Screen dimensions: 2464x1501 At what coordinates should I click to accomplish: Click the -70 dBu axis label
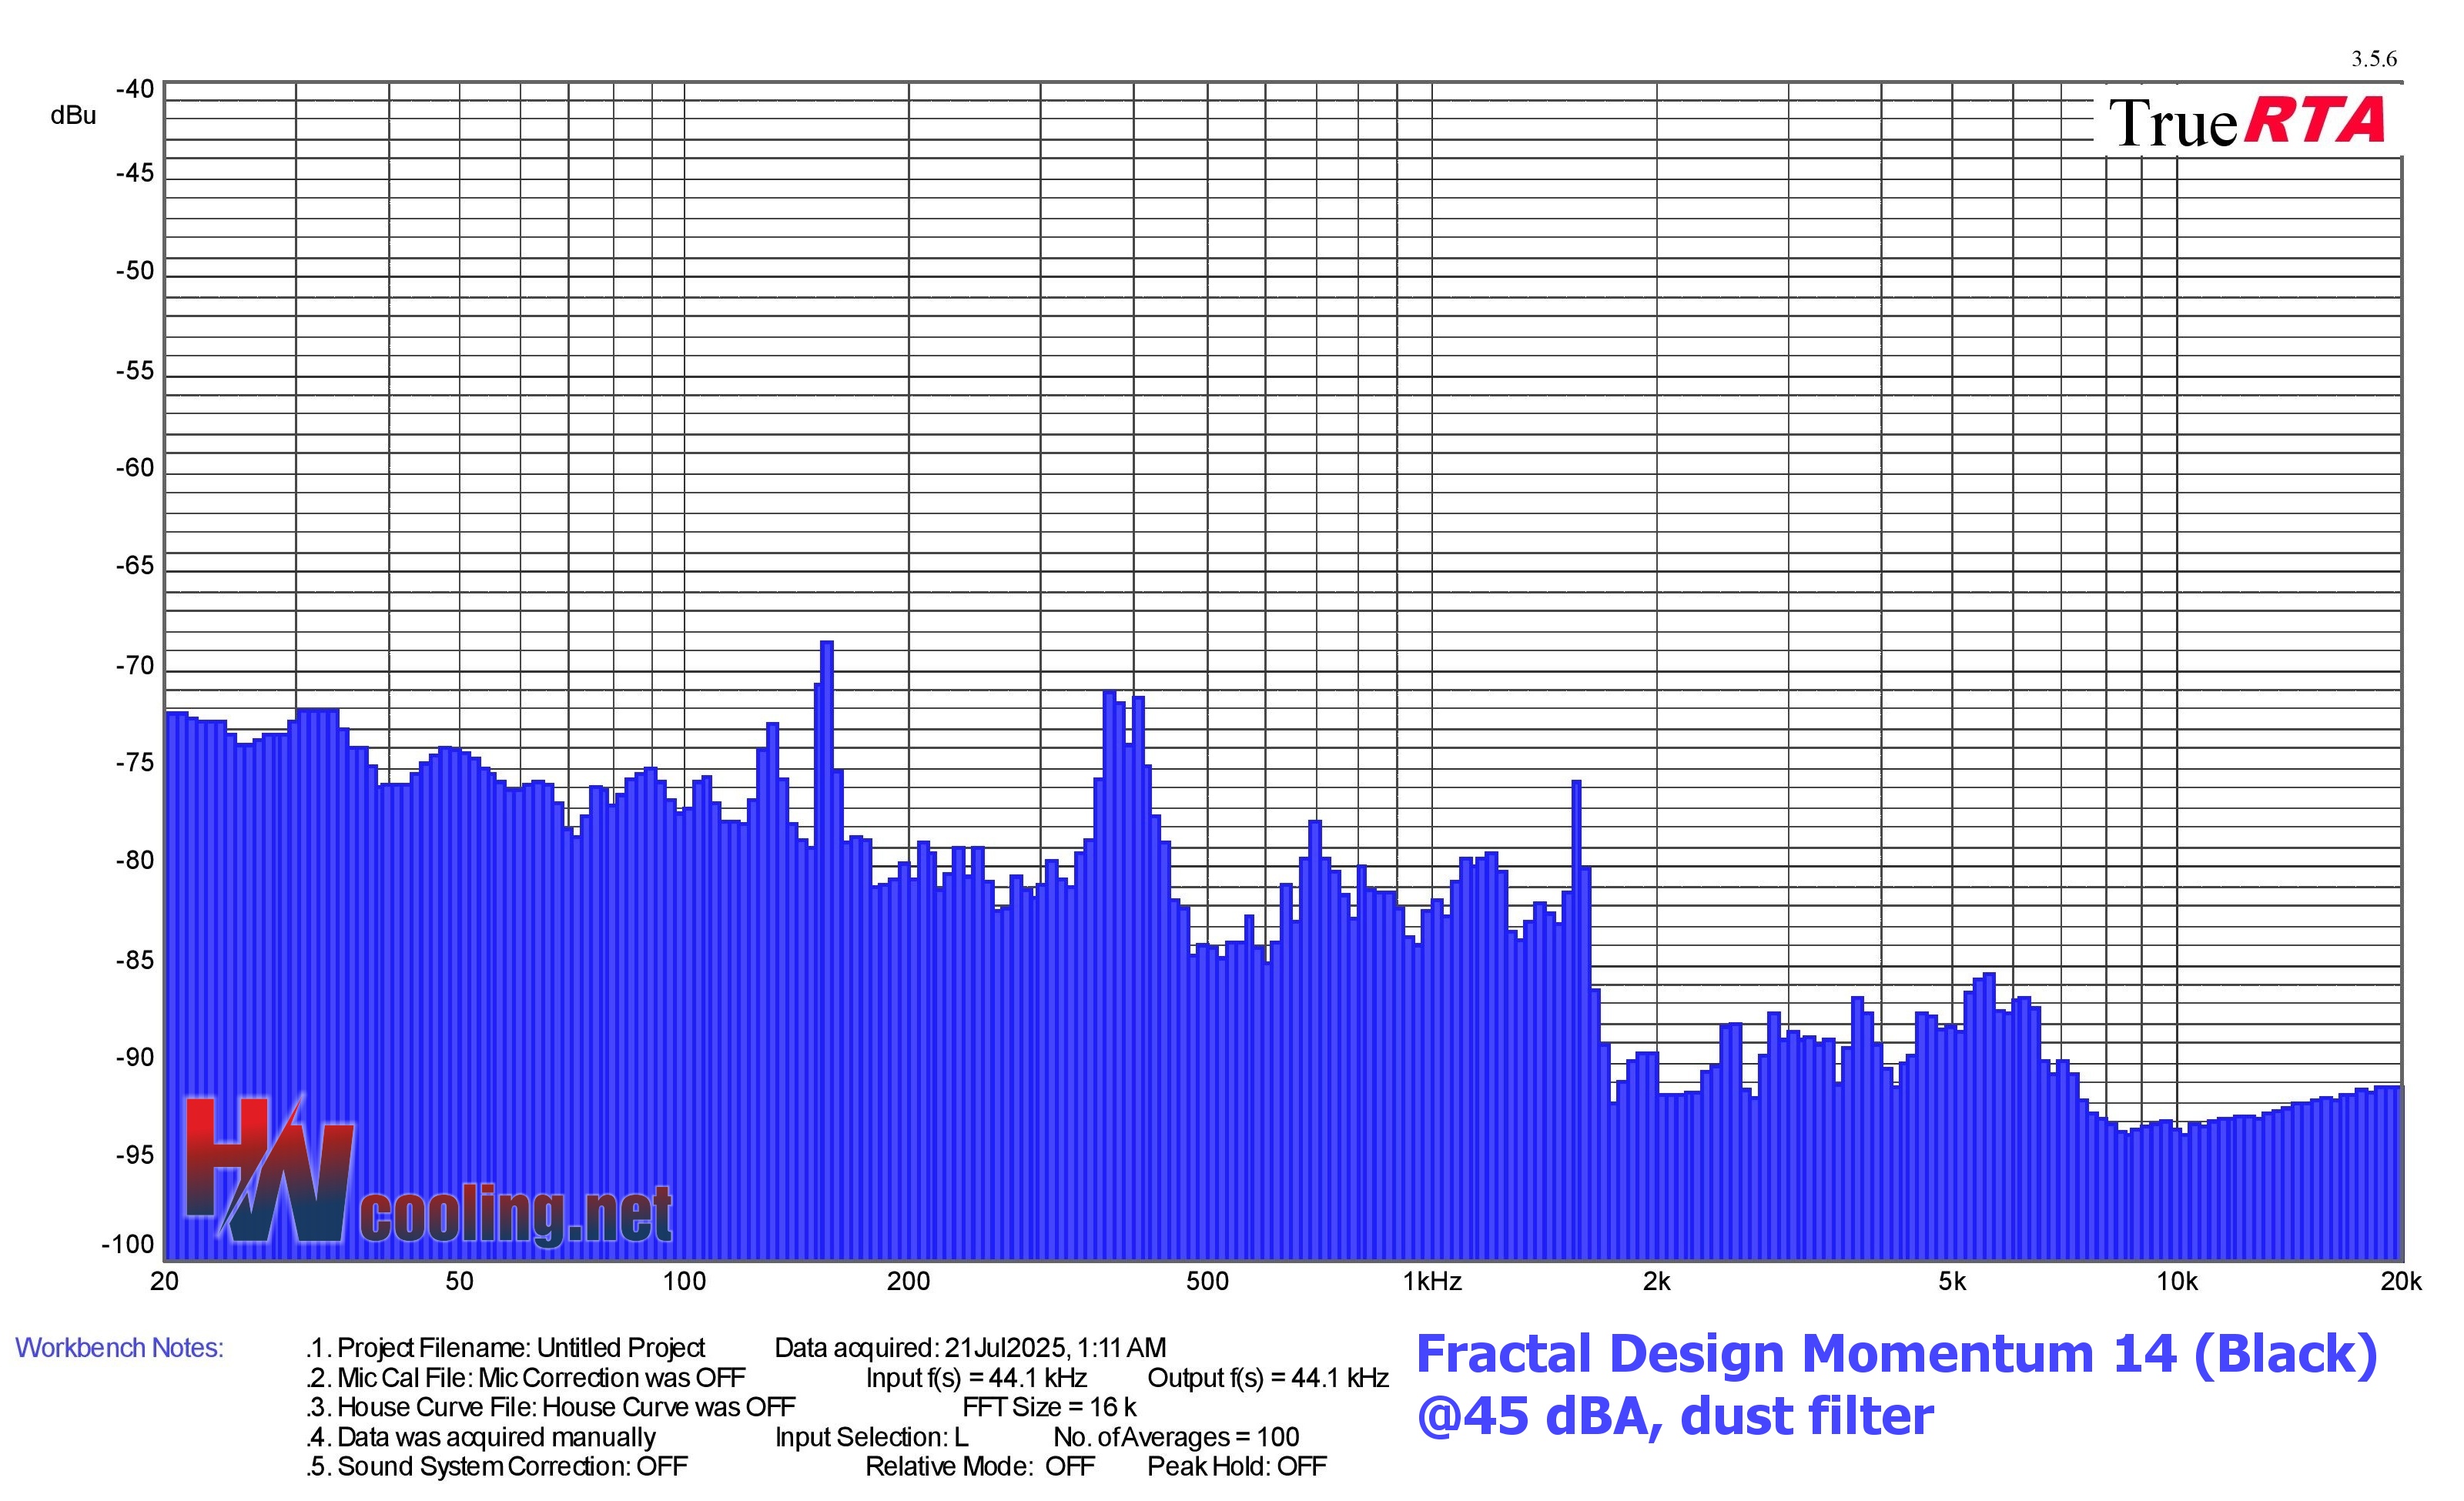pos(135,666)
